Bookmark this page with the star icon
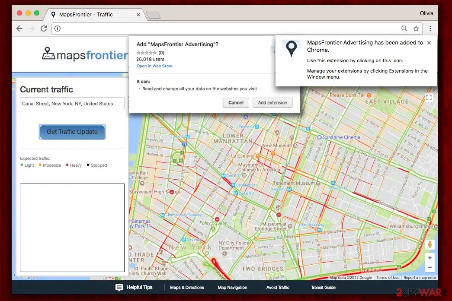The width and height of the screenshot is (452, 301). click(x=416, y=29)
